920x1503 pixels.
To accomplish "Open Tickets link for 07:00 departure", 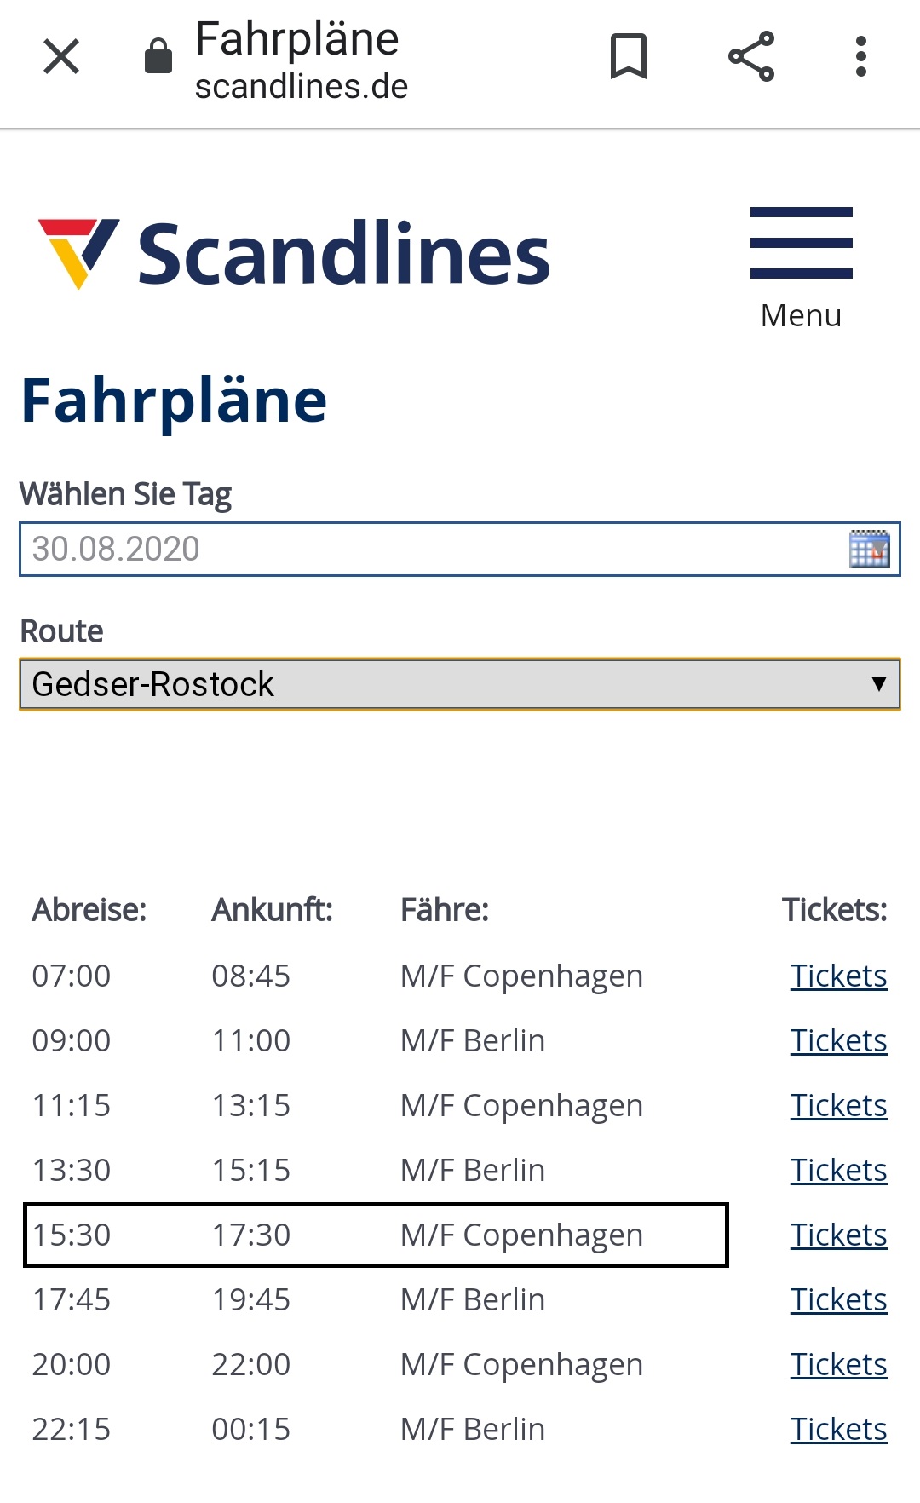I will pyautogui.click(x=838, y=976).
